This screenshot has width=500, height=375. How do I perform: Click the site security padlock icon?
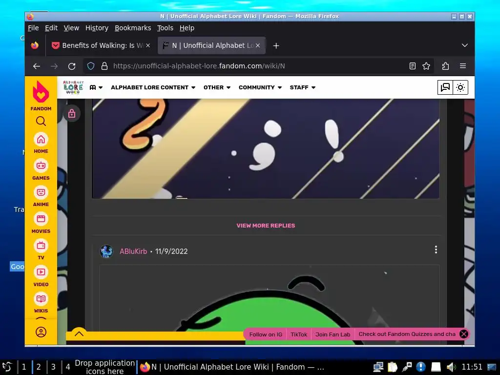click(x=104, y=66)
